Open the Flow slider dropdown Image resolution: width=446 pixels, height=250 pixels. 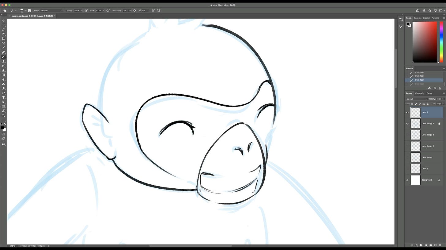[x=103, y=10]
